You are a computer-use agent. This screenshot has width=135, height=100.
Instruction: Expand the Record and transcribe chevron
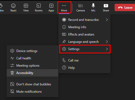coord(107,20)
